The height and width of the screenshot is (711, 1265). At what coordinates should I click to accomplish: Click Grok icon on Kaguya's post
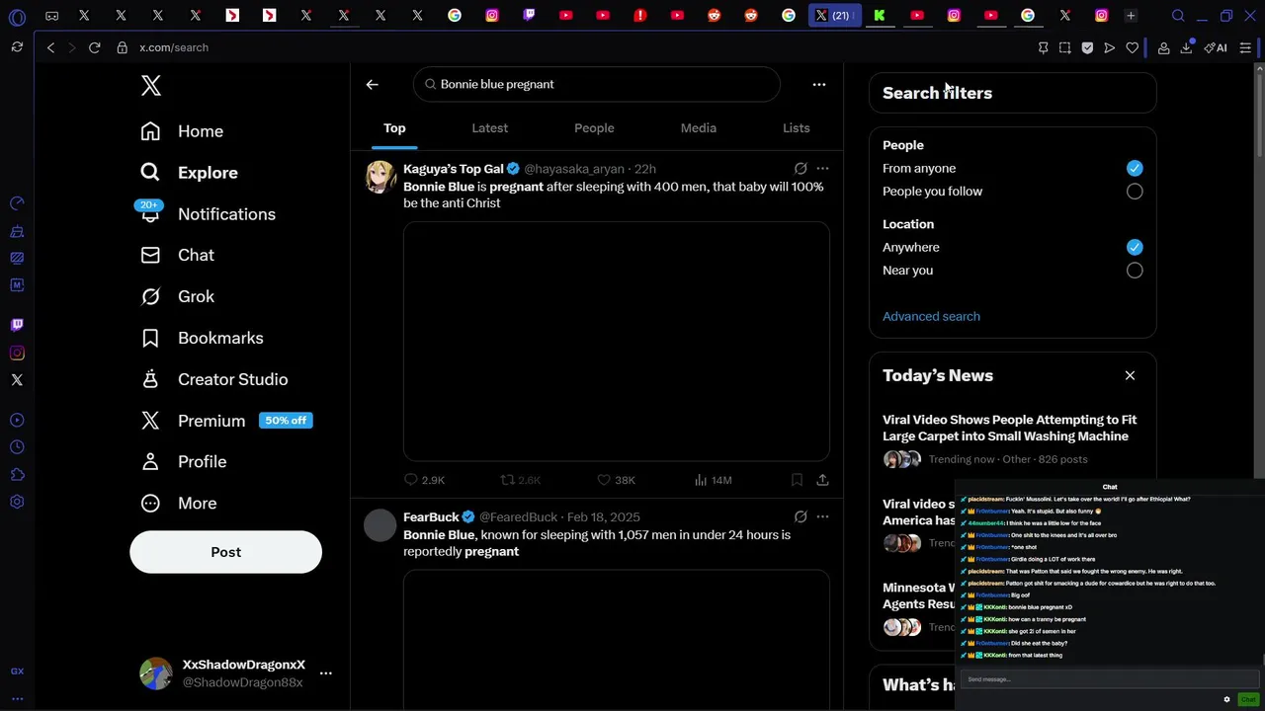[x=801, y=169]
